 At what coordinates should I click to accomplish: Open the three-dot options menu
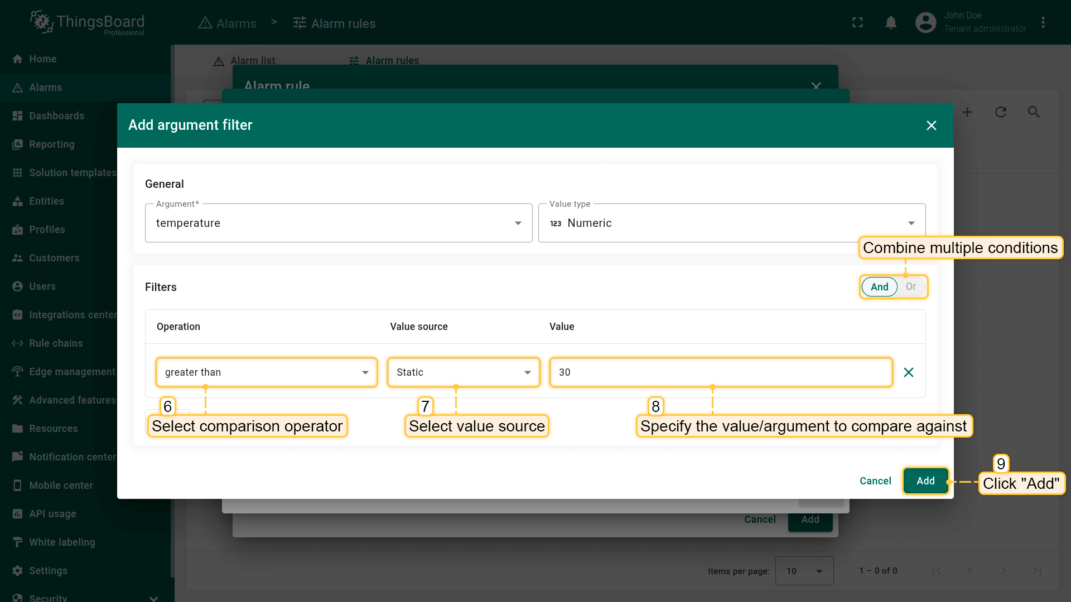coord(1043,23)
